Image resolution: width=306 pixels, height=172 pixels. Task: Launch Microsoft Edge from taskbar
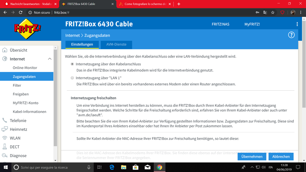(111, 167)
